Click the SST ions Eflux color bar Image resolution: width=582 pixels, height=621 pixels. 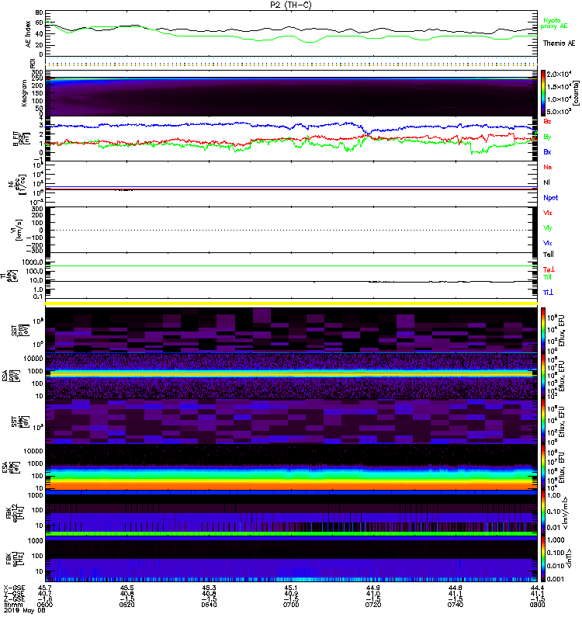[x=543, y=330]
